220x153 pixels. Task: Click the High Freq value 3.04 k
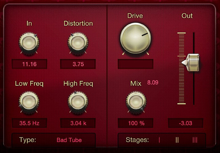(x=78, y=123)
